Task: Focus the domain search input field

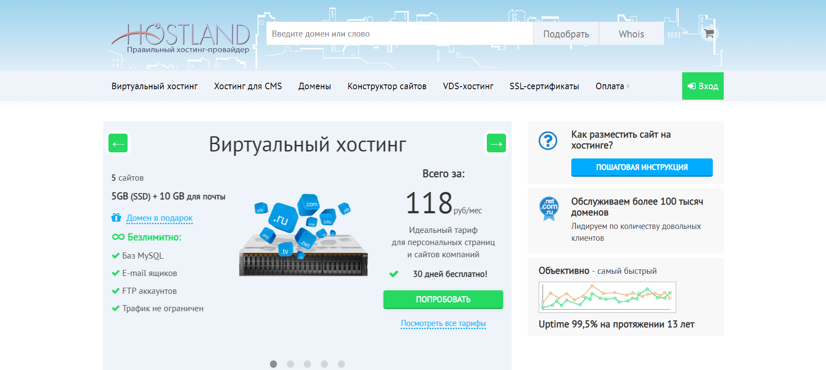Action: 400,34
